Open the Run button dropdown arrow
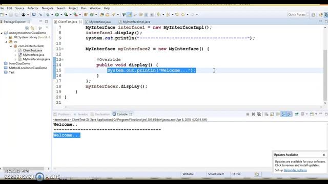The width and height of the screenshot is (328, 184). click(61, 15)
